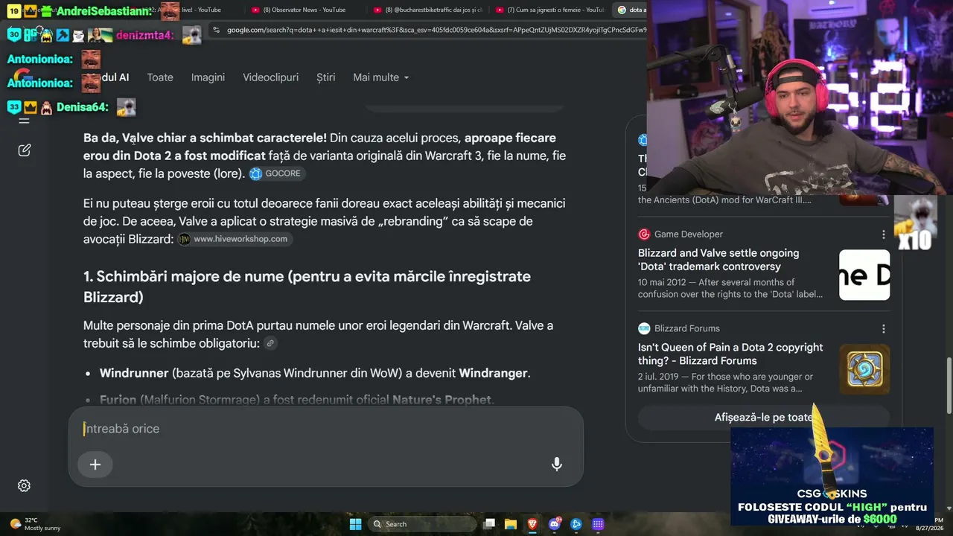Open the settings gear in the sidebar

pos(24,485)
